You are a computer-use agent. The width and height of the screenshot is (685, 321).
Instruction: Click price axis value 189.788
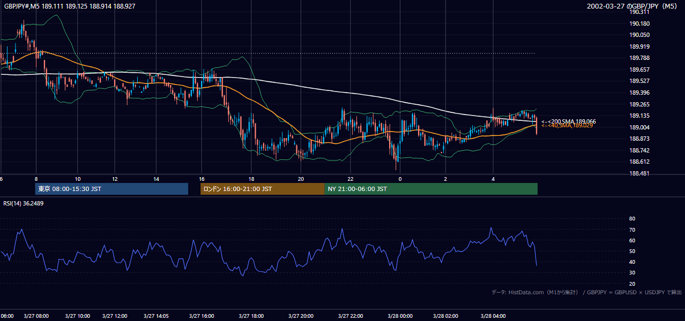click(639, 58)
